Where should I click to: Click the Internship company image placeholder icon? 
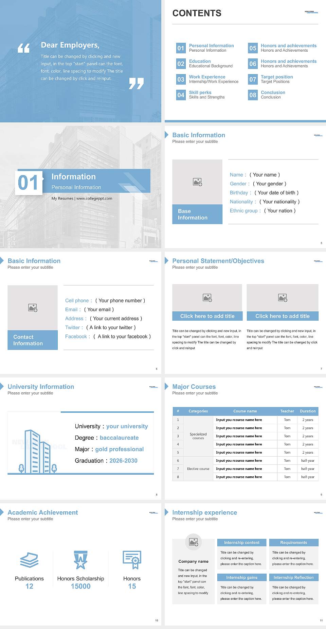(x=194, y=542)
